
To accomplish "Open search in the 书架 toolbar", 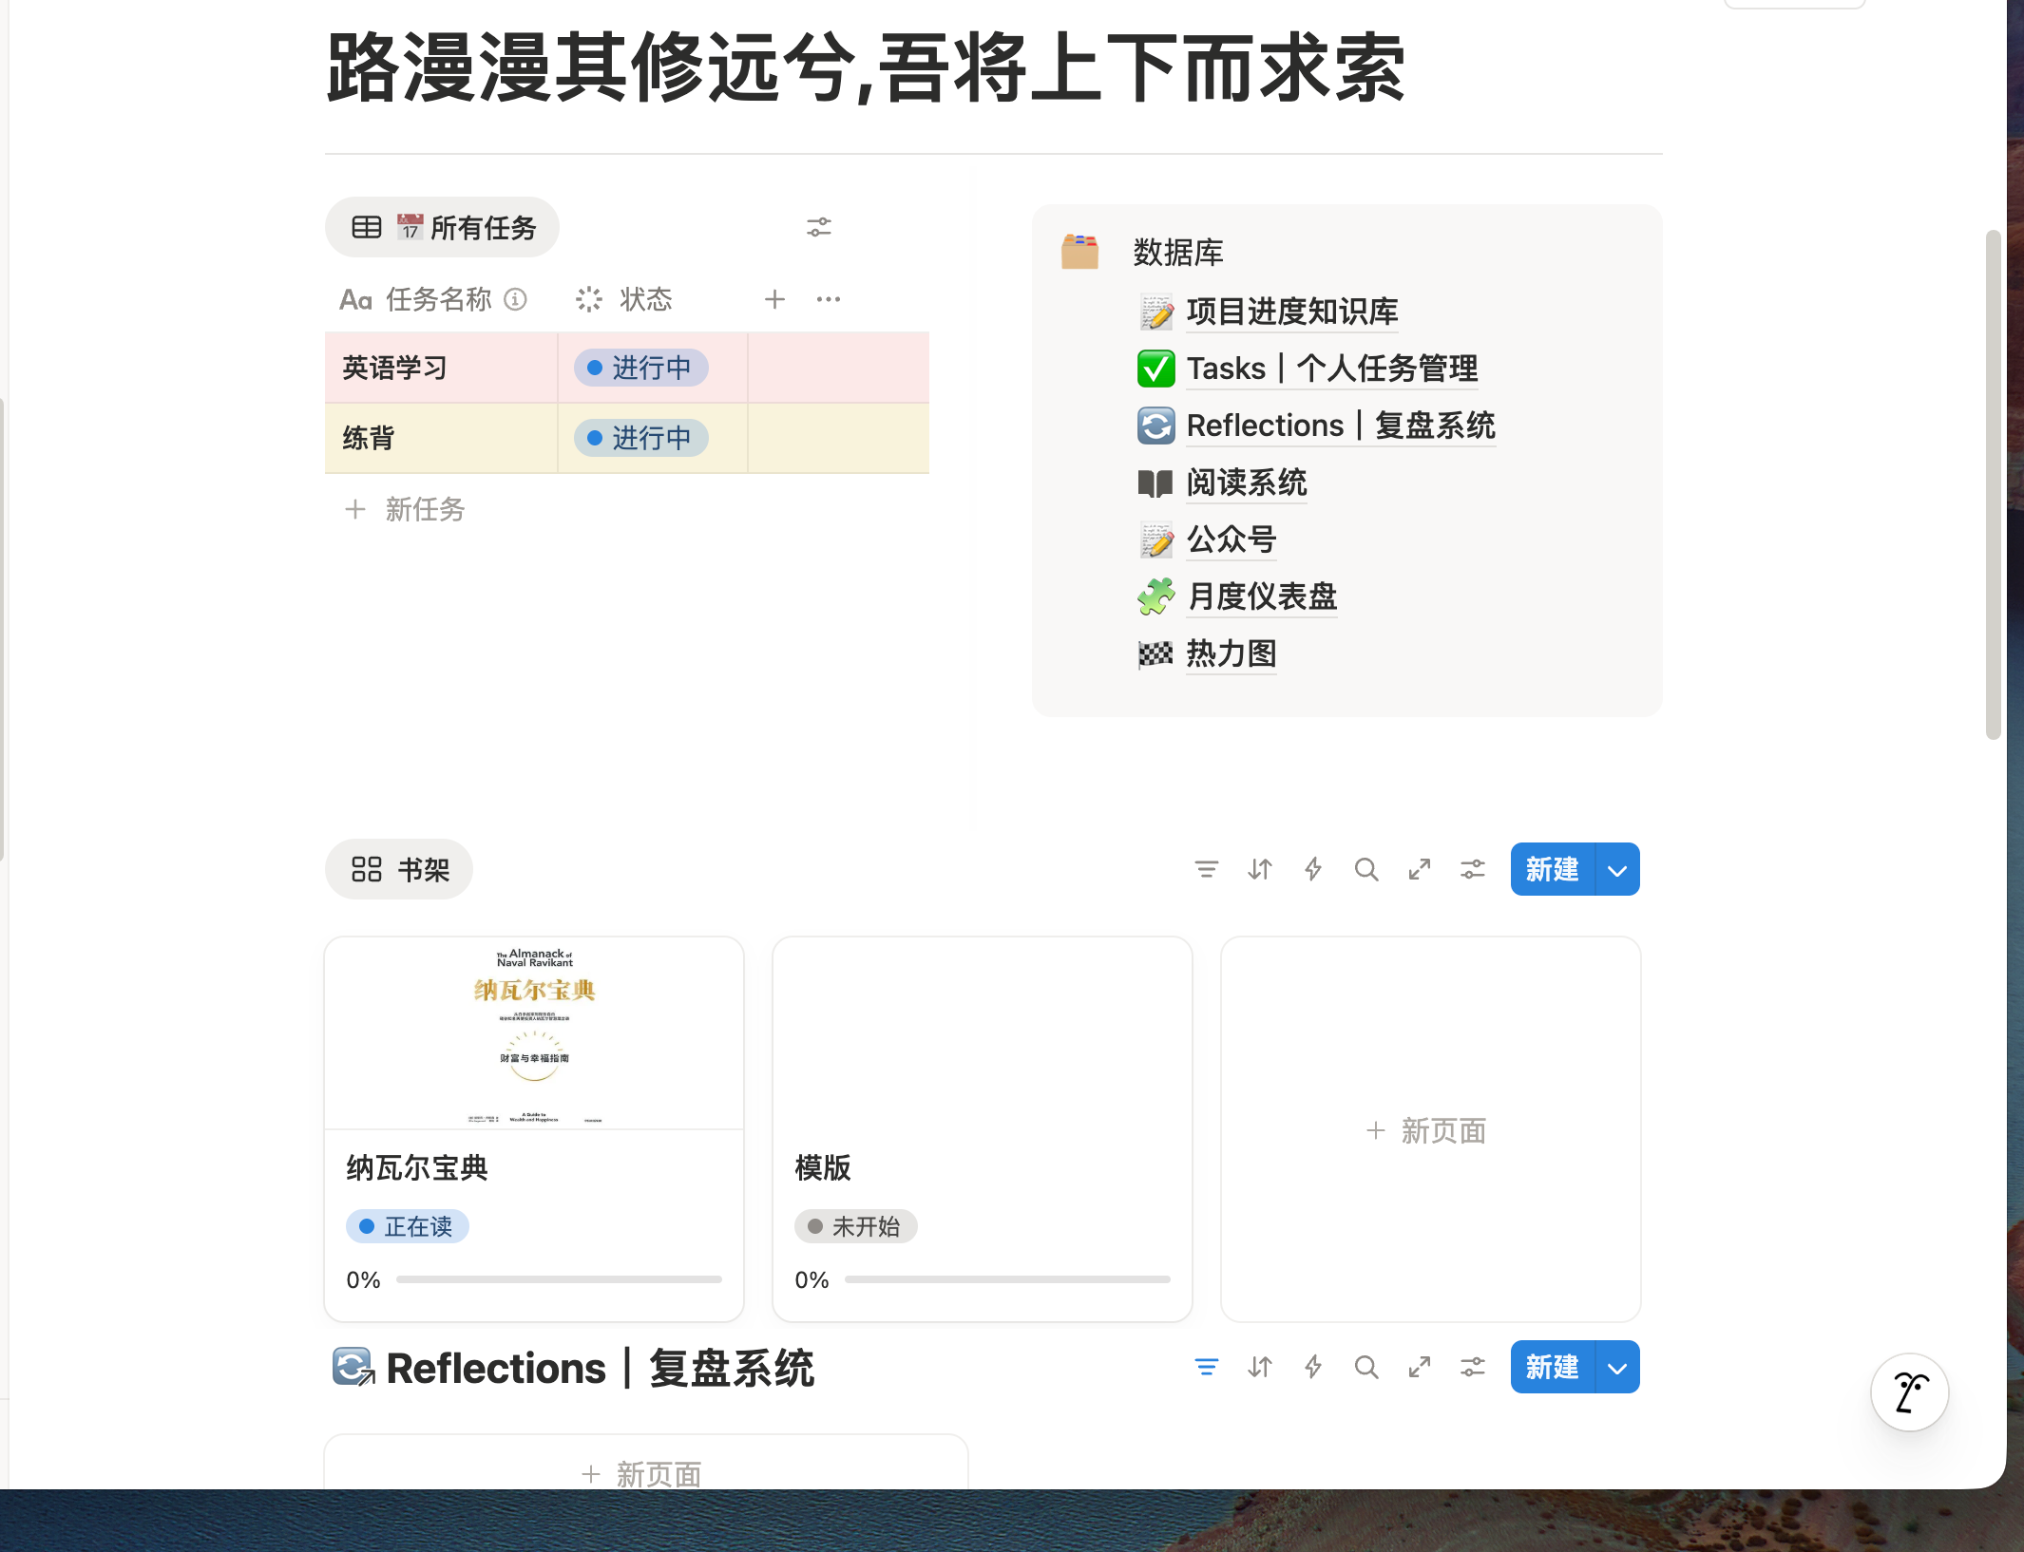I will click(x=1366, y=869).
